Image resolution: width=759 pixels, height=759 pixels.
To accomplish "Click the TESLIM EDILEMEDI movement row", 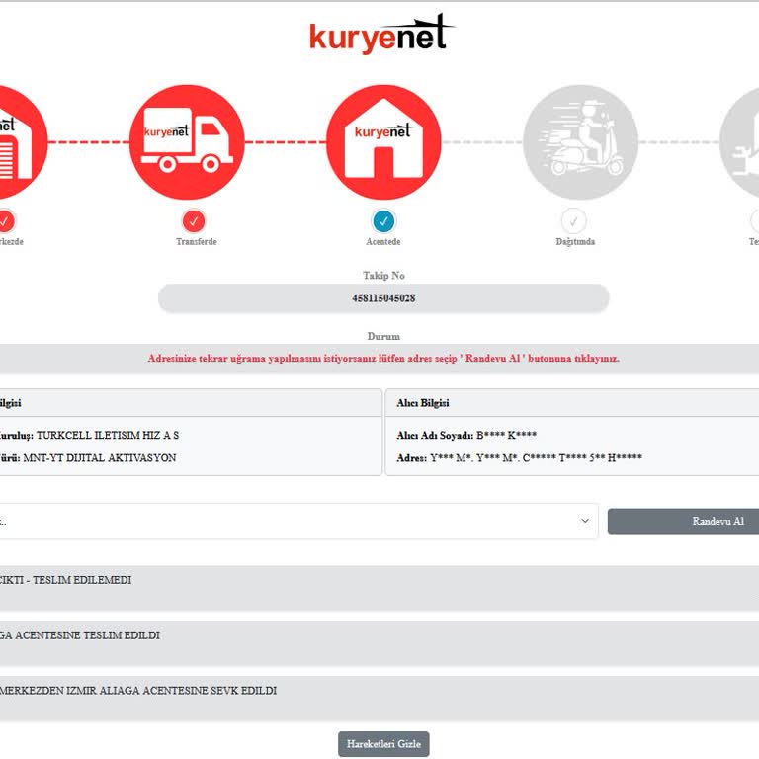I will tap(379, 588).
